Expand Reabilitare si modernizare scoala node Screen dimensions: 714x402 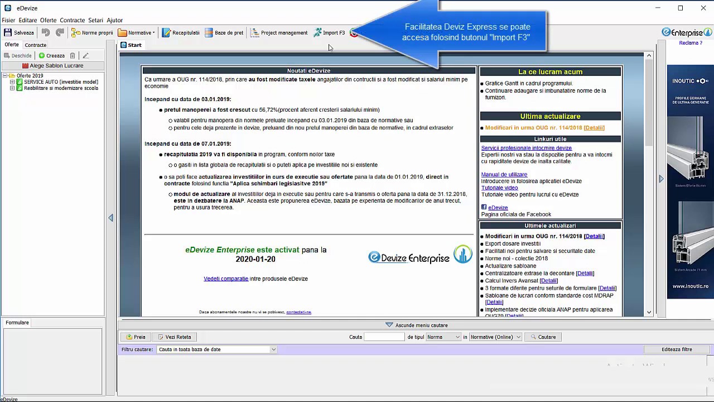pos(12,88)
